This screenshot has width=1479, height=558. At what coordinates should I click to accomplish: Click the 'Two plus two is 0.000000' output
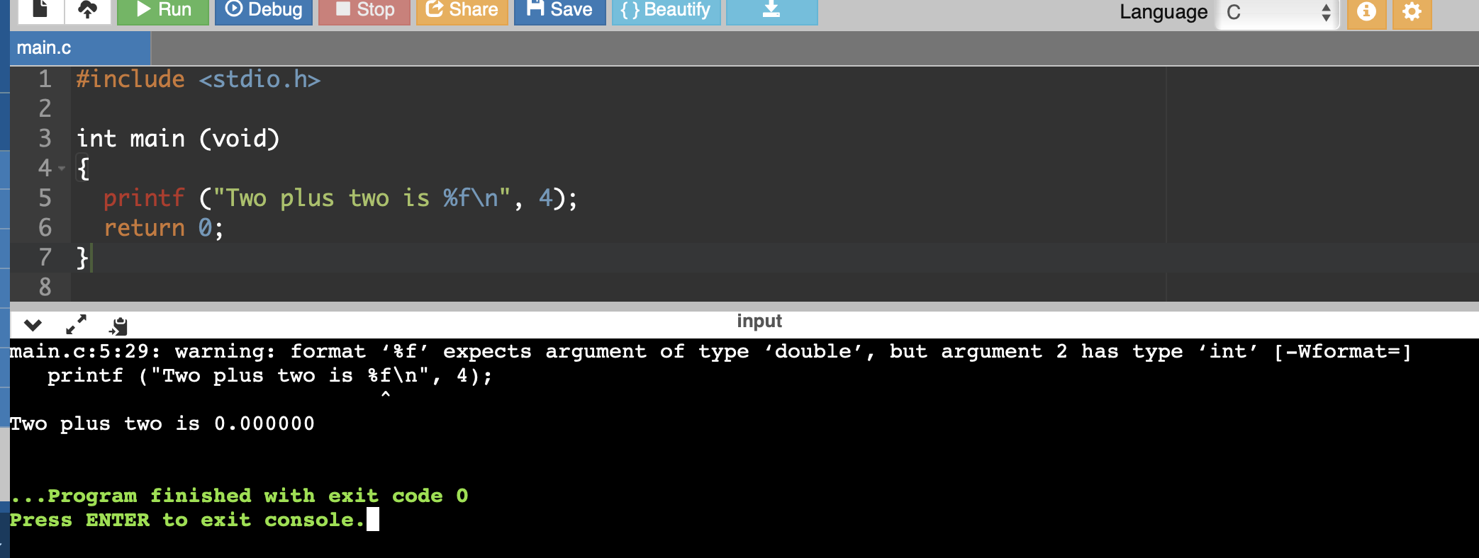[x=162, y=424]
